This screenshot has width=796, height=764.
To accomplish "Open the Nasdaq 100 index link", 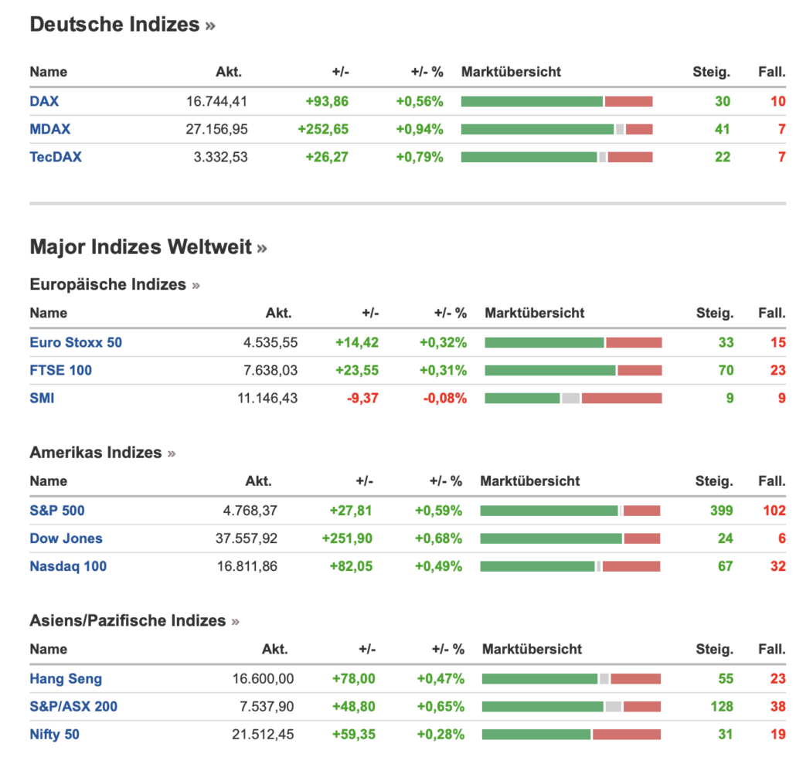I will (68, 567).
